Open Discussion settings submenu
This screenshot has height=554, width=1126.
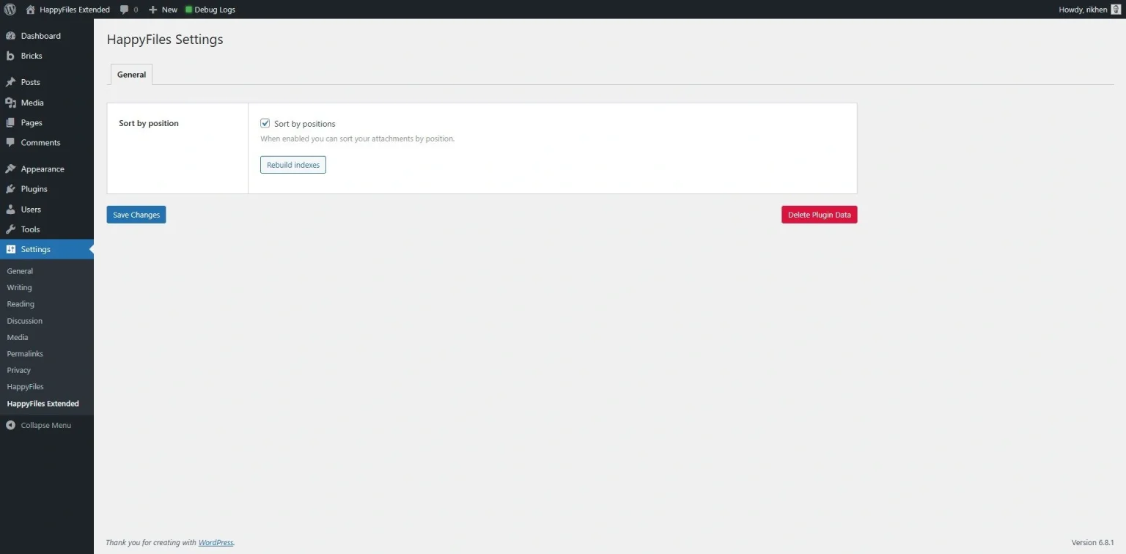pyautogui.click(x=24, y=321)
